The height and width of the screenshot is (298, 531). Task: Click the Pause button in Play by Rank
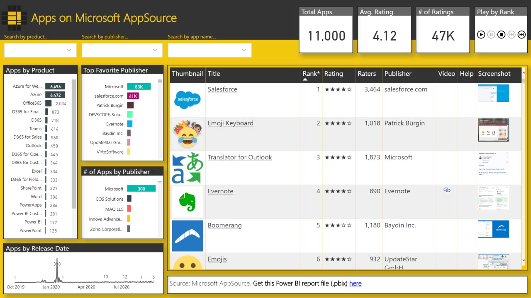(491, 35)
